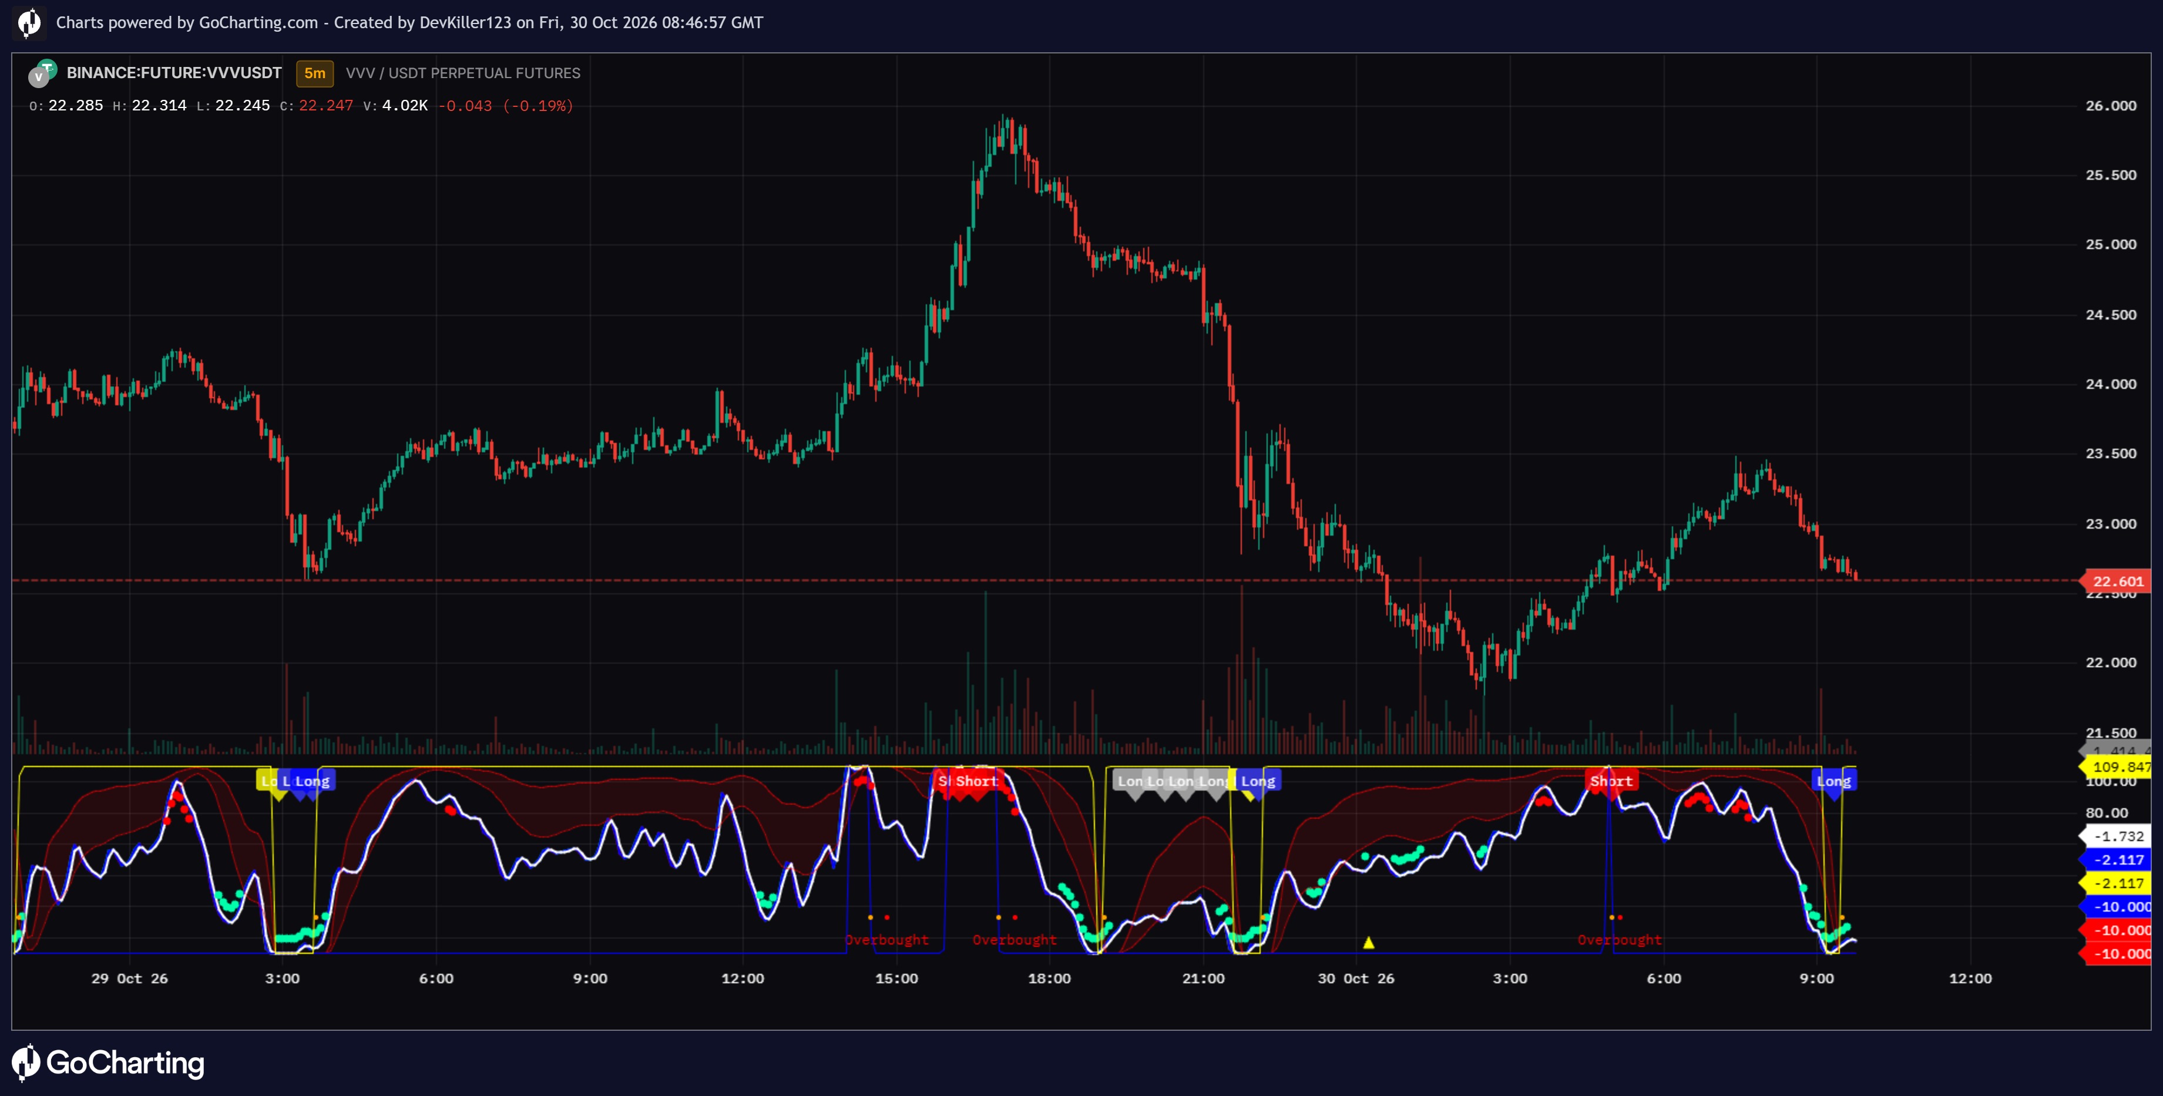Click the white -1.732 indicator value tag
The width and height of the screenshot is (2163, 1096).
pos(2116,836)
